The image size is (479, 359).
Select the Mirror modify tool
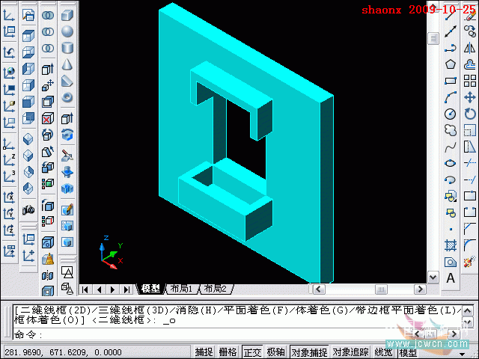470,48
